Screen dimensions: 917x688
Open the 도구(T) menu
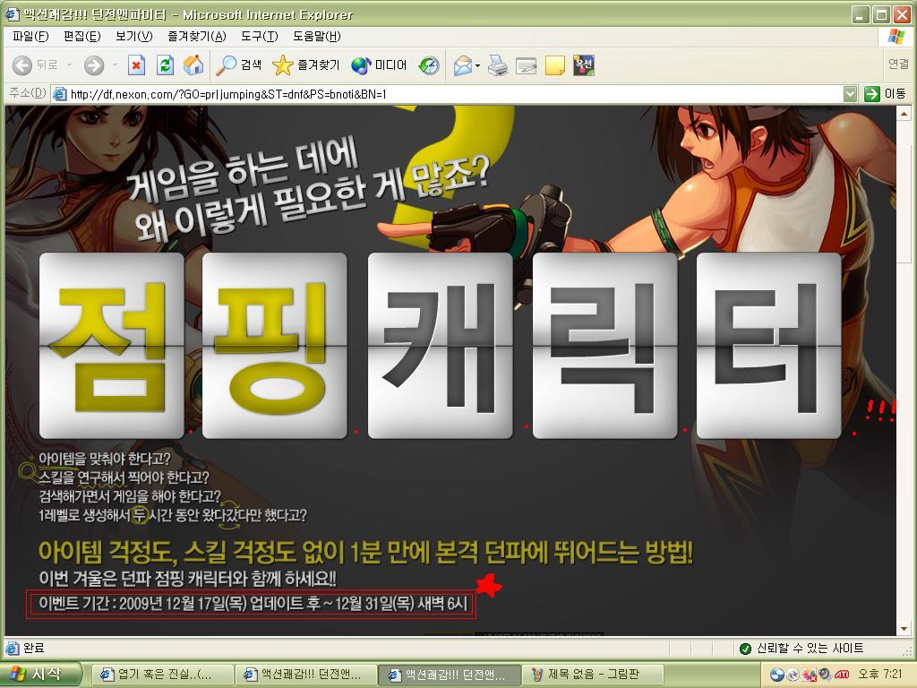coord(259,36)
